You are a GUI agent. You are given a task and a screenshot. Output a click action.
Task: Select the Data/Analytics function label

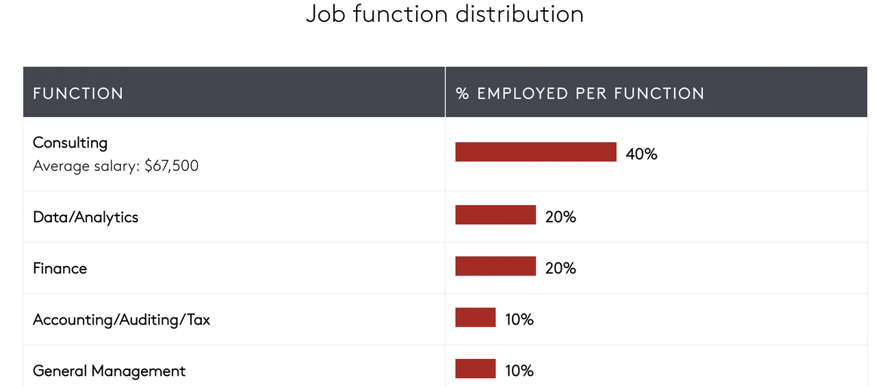(86, 217)
